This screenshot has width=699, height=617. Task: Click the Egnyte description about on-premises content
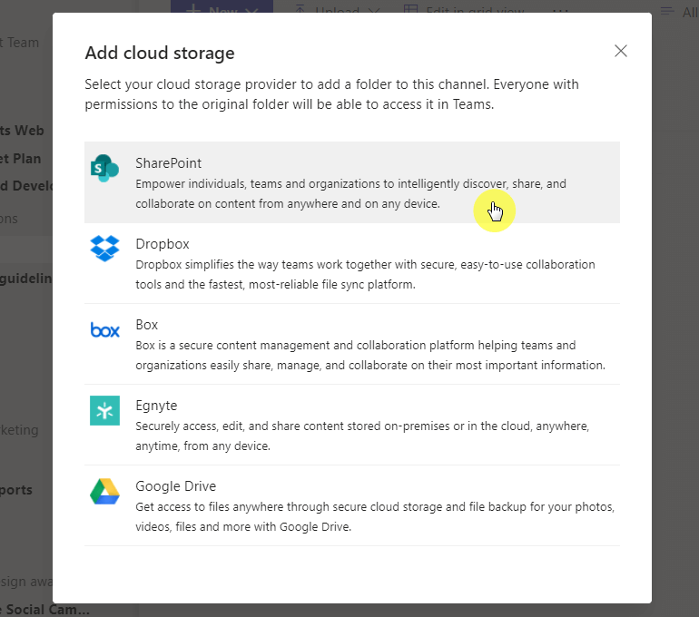[x=362, y=436]
